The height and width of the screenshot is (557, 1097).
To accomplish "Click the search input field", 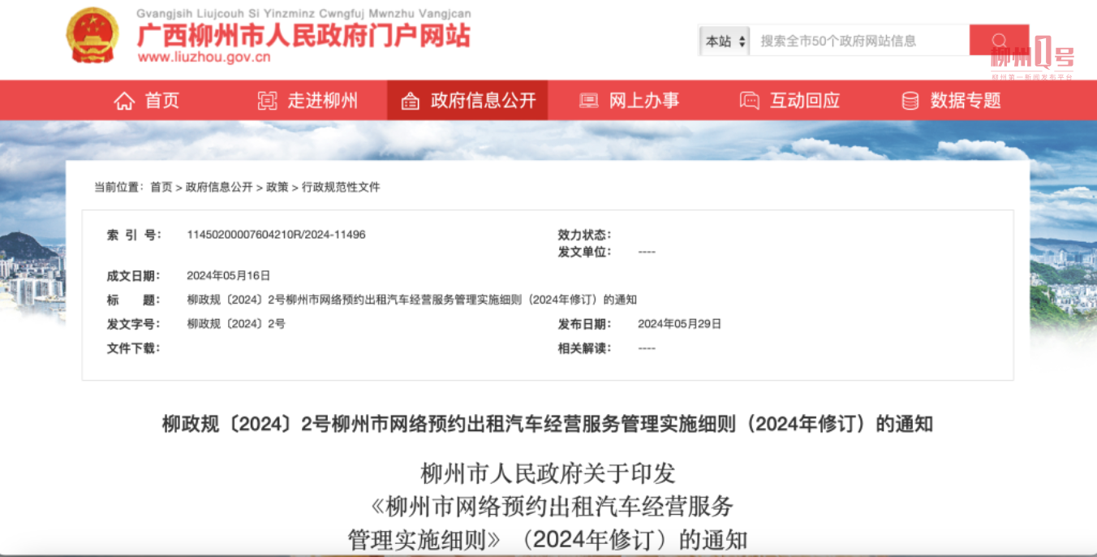I will click(x=858, y=41).
